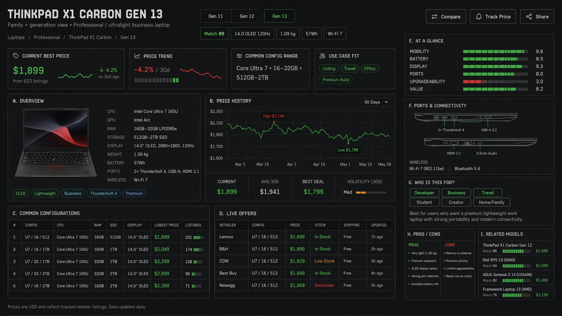Viewport: 562px width, 316px height.
Task: Click the sliders icon beside Common Config Range
Action: (239, 56)
